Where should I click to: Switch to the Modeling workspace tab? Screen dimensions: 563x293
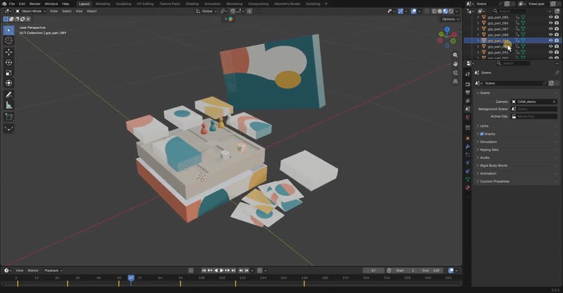click(103, 4)
